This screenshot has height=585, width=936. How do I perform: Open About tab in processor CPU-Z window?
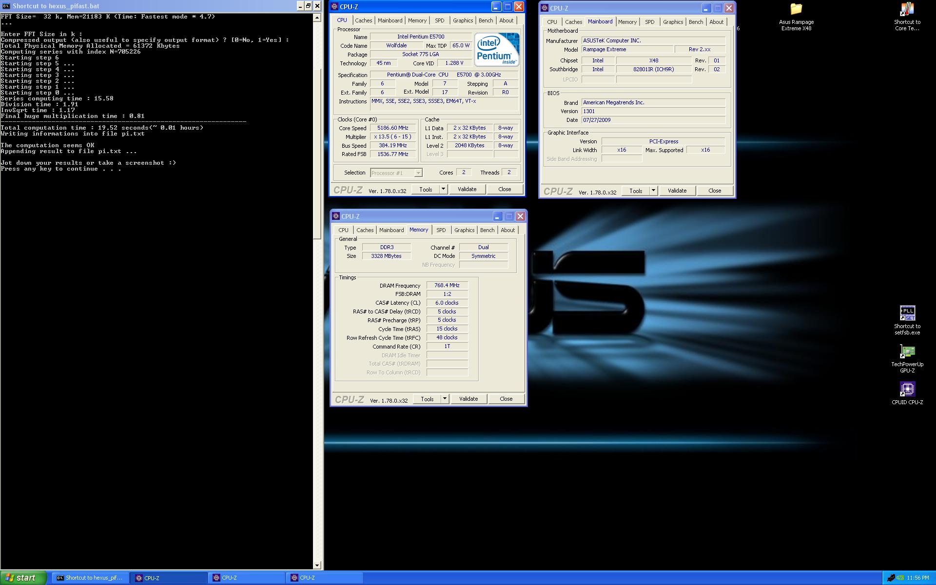(506, 20)
